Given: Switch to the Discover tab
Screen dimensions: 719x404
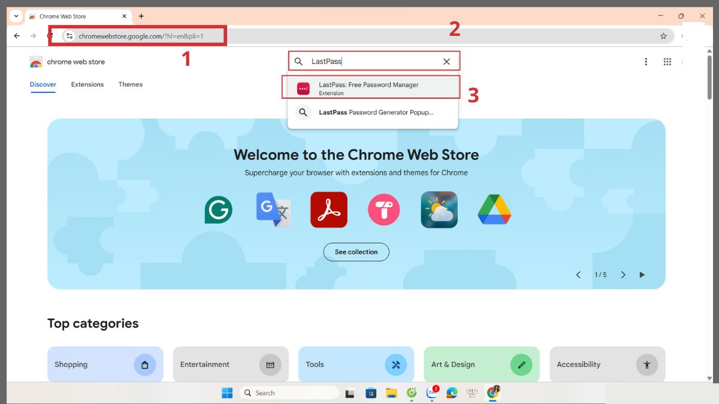Looking at the screenshot, I should [43, 84].
